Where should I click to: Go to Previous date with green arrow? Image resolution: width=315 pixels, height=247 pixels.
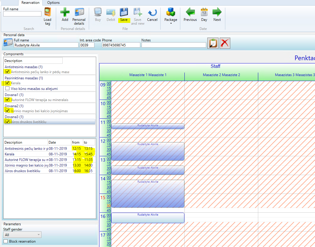tap(190, 12)
